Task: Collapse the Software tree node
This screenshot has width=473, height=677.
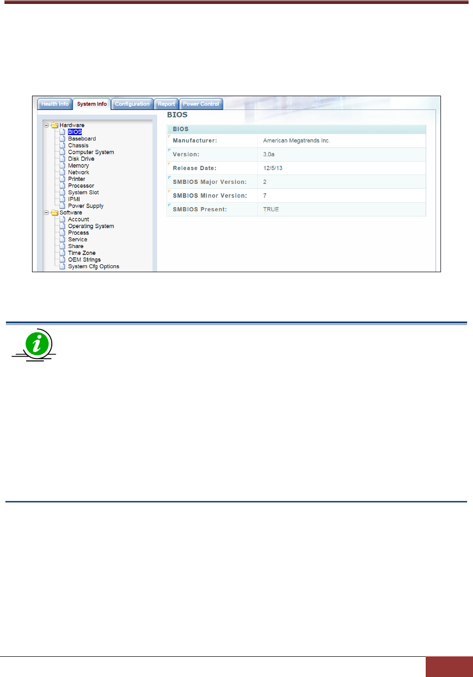Action: pos(47,213)
